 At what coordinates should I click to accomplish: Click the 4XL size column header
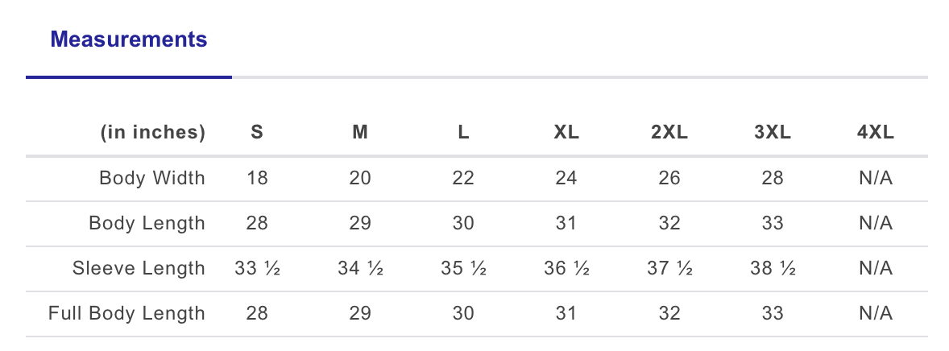[x=876, y=133]
